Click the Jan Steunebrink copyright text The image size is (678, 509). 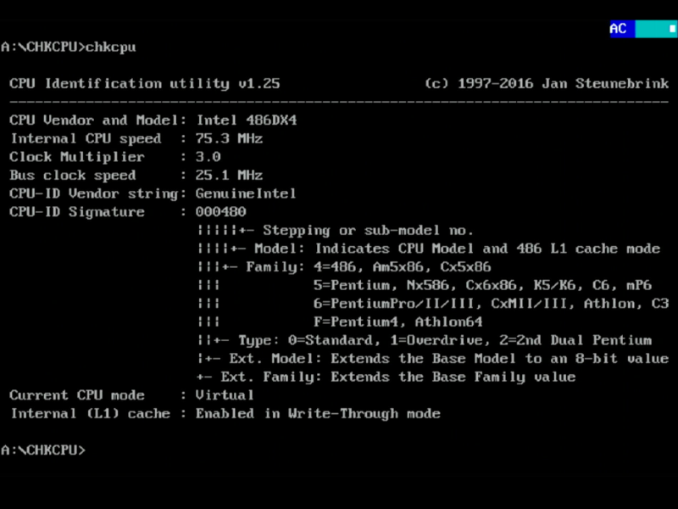(547, 84)
